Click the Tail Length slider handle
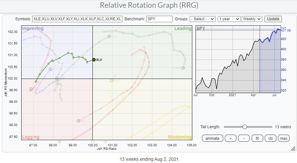The image size is (297, 163). pos(245,127)
